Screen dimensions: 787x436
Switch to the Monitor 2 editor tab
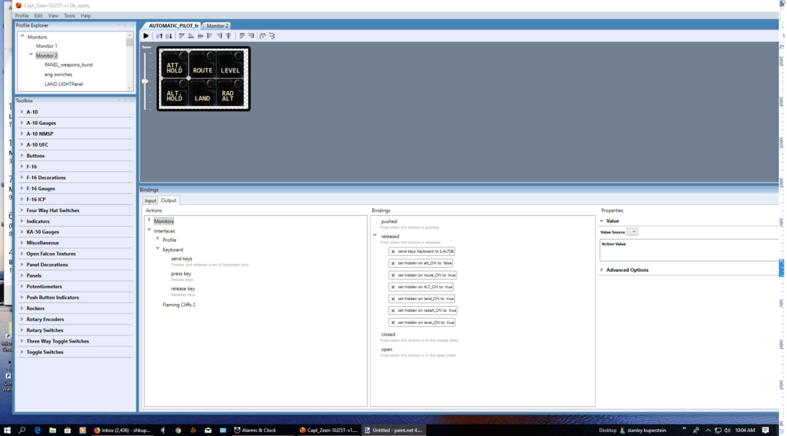coord(217,26)
